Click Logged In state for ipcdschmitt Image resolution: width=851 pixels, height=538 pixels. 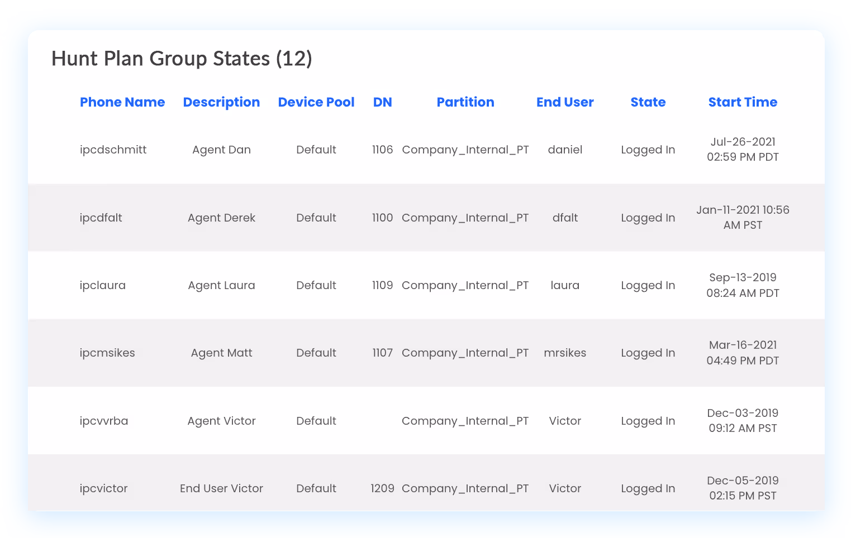point(648,150)
